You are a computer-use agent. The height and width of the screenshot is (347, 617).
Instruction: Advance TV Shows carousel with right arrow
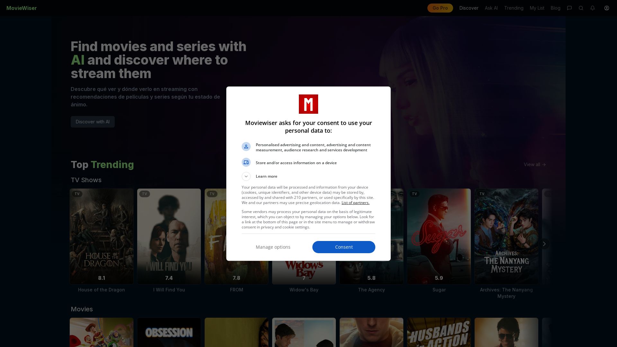coord(544,244)
